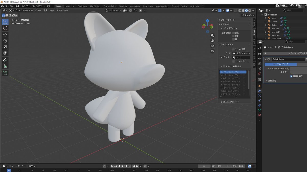Switch to material preview shading
307x172 pixels.
247,10
